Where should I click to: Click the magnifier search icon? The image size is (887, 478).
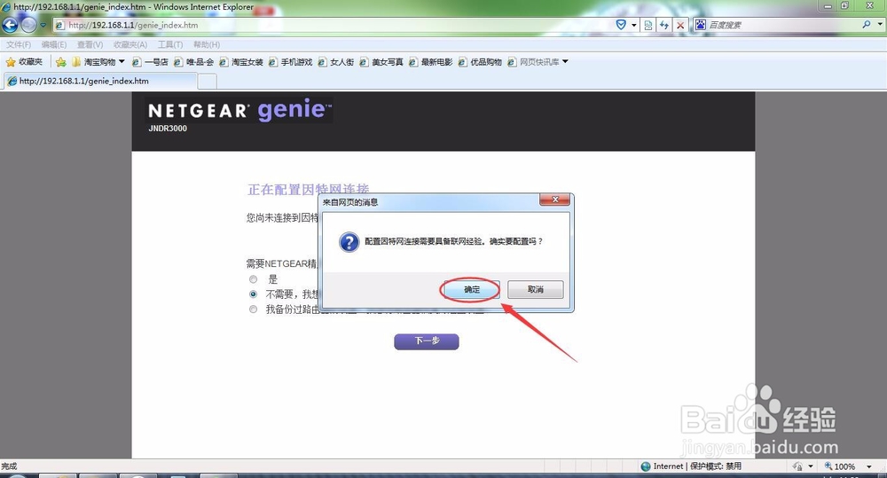(x=867, y=24)
